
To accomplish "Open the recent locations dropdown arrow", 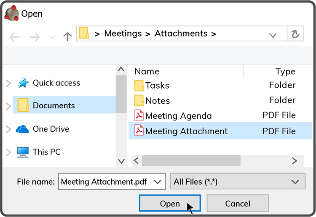I will click(52, 37).
